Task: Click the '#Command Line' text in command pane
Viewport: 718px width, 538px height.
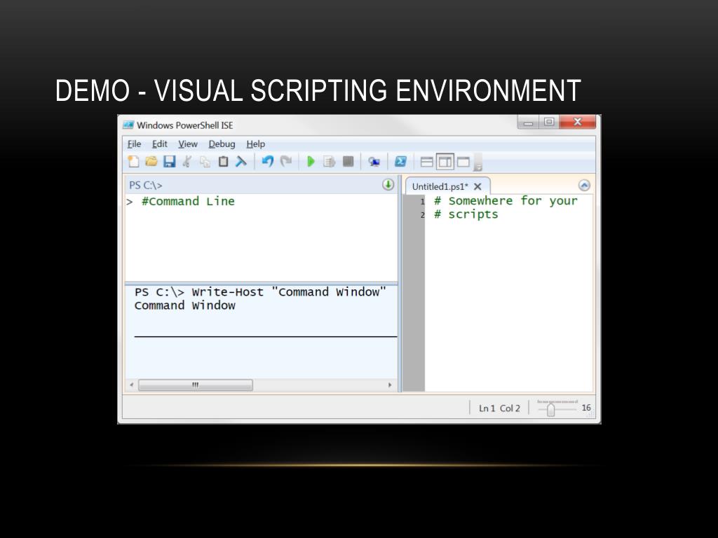Action: point(188,201)
